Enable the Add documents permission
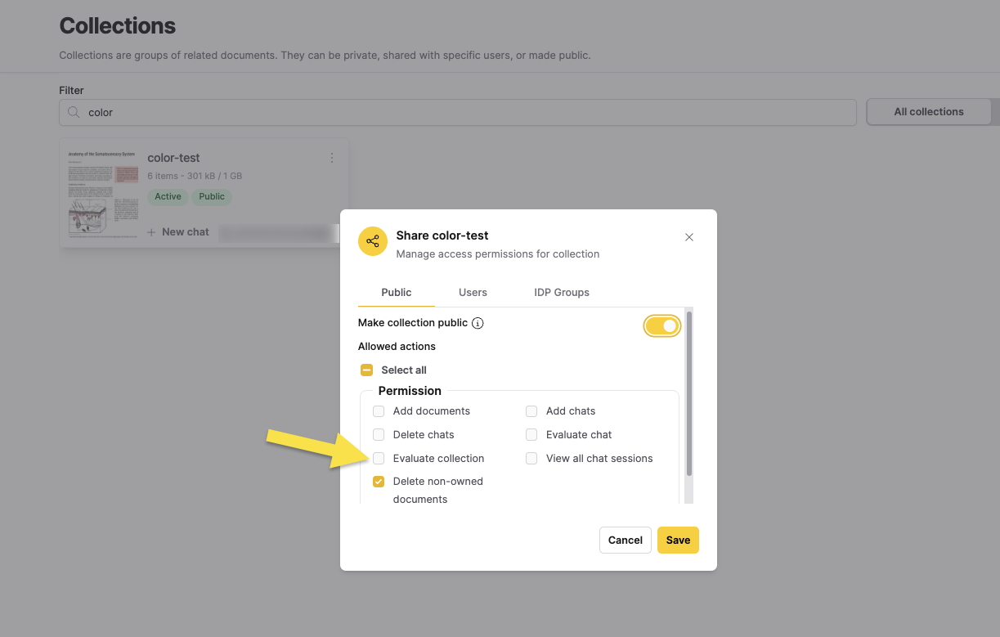 pyautogui.click(x=379, y=411)
